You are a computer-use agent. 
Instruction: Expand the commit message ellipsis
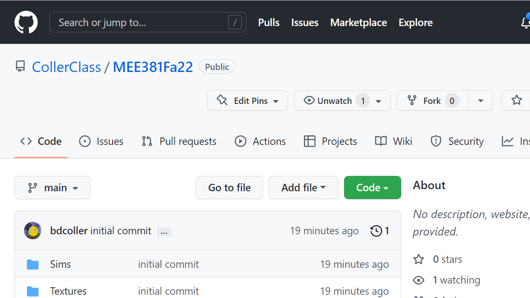coord(164,232)
